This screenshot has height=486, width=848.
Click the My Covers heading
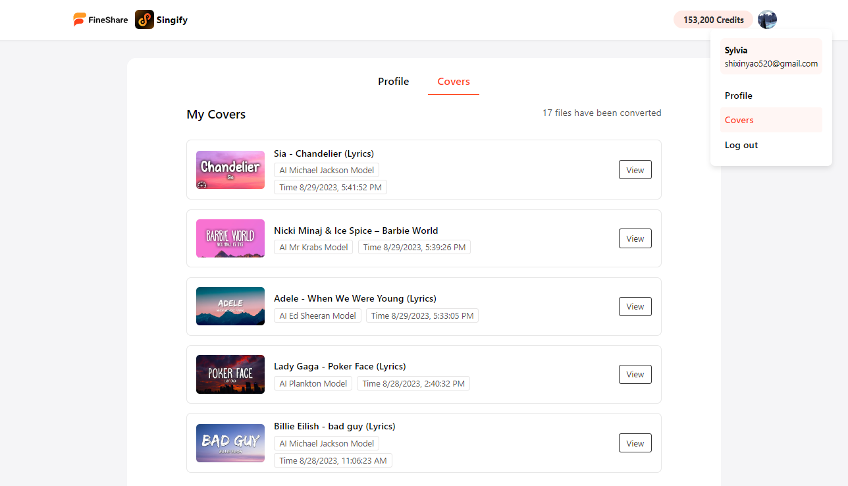tap(216, 115)
